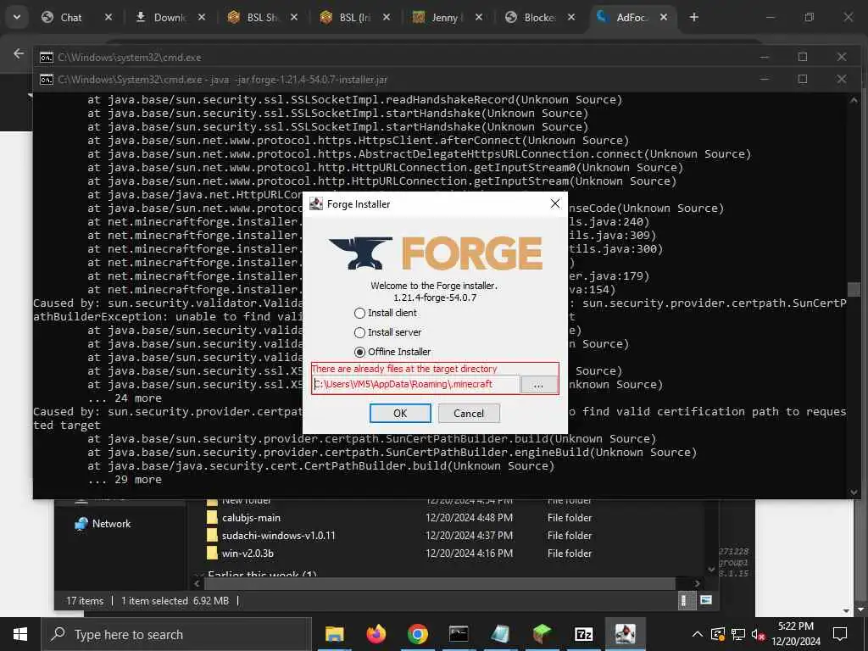
Task: Click the calubjs-main folder icon
Action: [211, 518]
